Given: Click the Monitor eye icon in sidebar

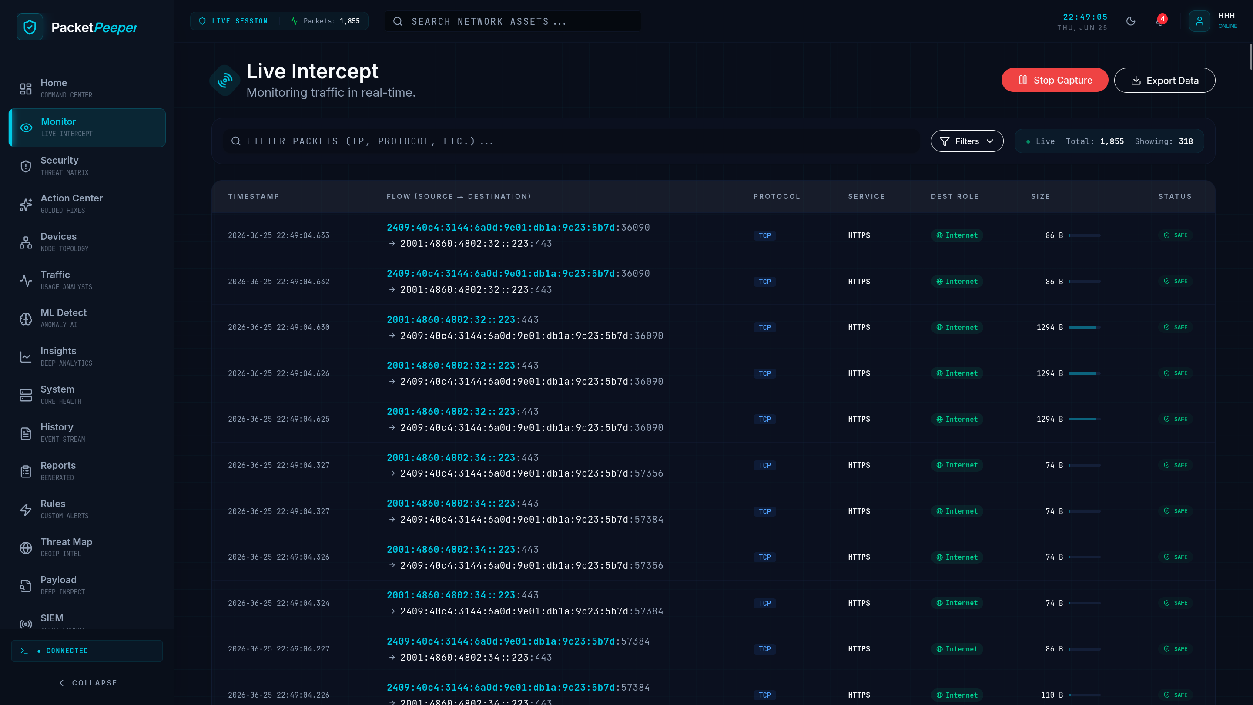Looking at the screenshot, I should [x=26, y=128].
